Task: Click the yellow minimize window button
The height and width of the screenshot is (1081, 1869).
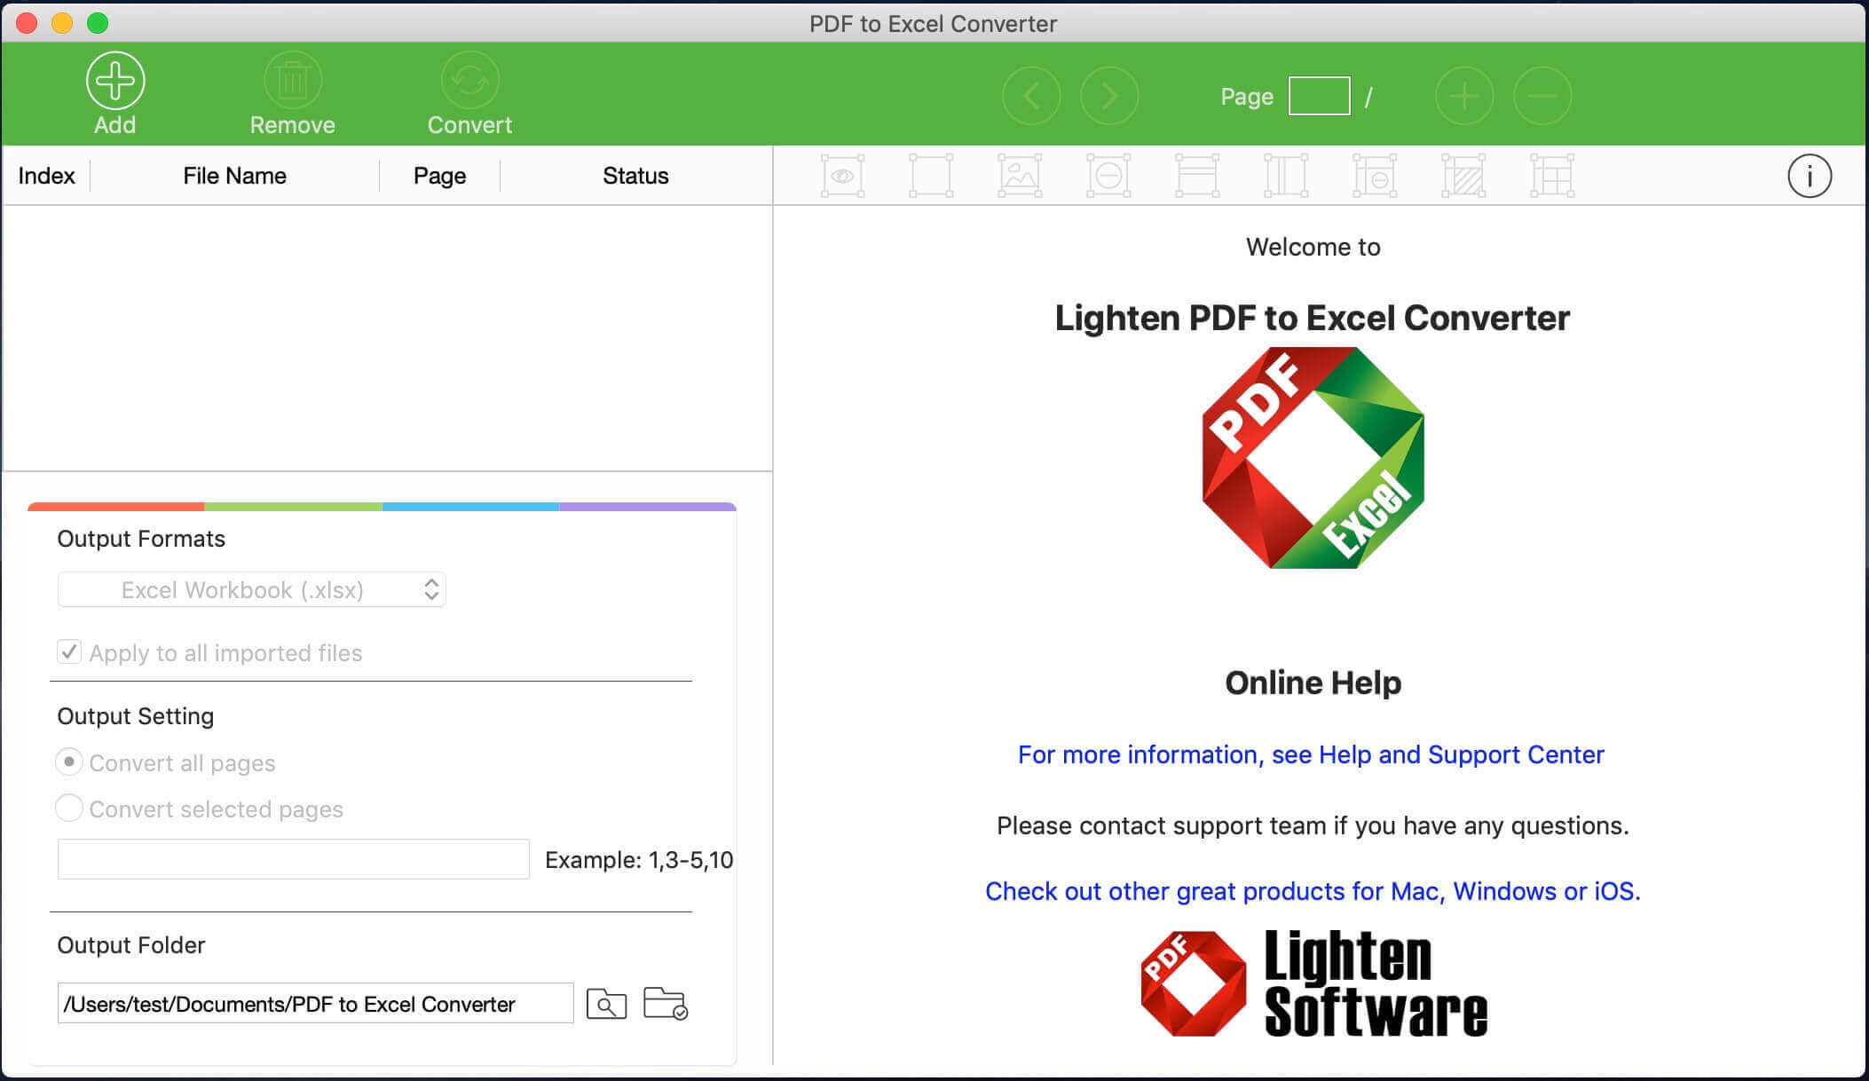Action: (62, 23)
